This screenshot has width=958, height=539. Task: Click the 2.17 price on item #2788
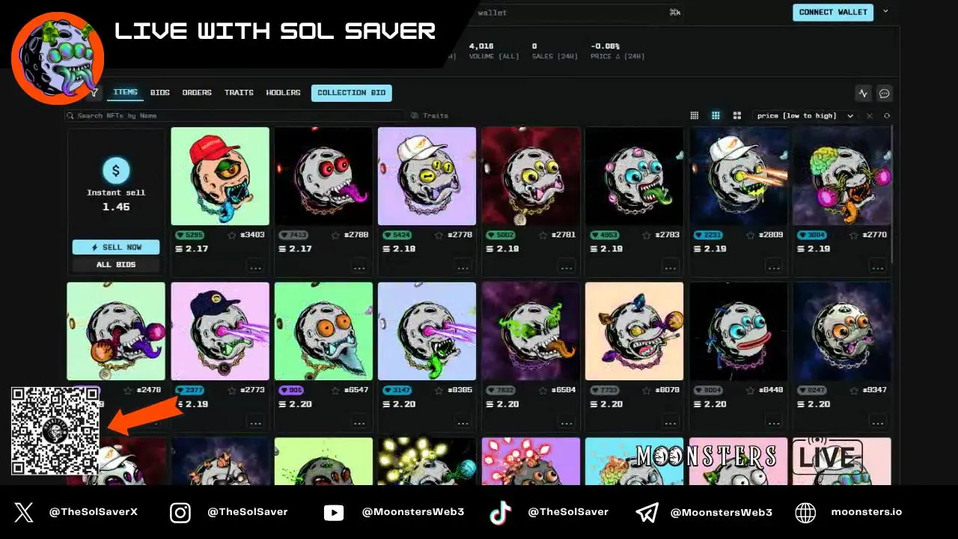296,249
